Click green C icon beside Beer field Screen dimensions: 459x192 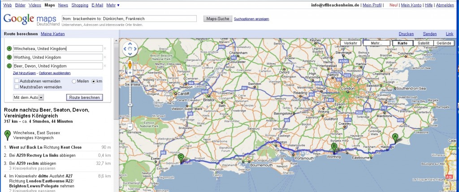(9, 66)
